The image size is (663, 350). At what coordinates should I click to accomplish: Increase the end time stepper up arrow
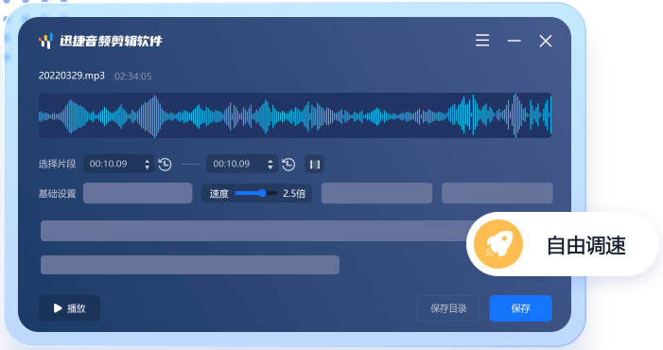click(270, 161)
